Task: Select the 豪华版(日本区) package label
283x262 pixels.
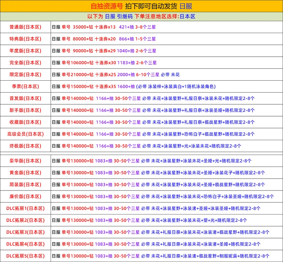Action: point(25,161)
